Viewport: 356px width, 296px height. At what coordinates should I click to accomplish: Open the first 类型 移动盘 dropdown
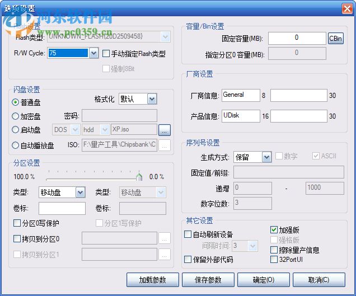pyautogui.click(x=81, y=192)
